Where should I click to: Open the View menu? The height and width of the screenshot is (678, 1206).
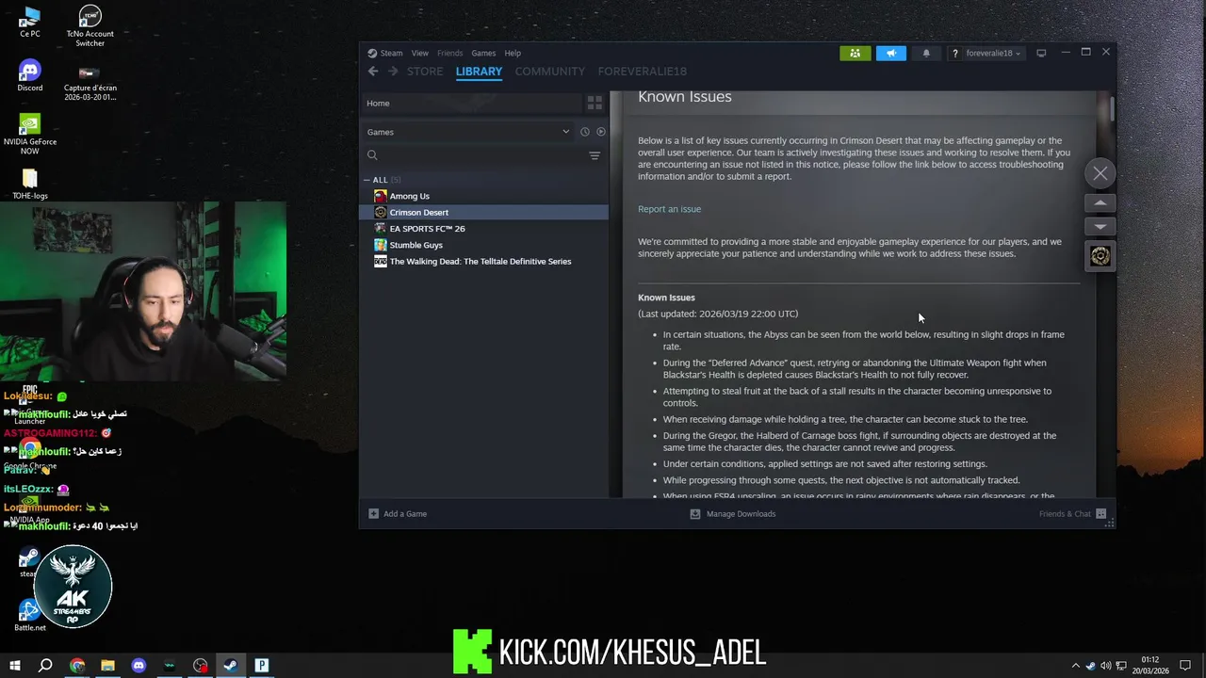419,53
